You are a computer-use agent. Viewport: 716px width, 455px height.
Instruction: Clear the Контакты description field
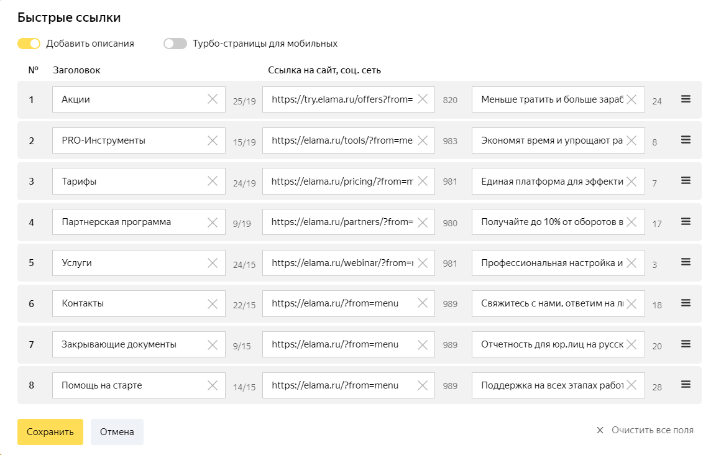coord(631,304)
